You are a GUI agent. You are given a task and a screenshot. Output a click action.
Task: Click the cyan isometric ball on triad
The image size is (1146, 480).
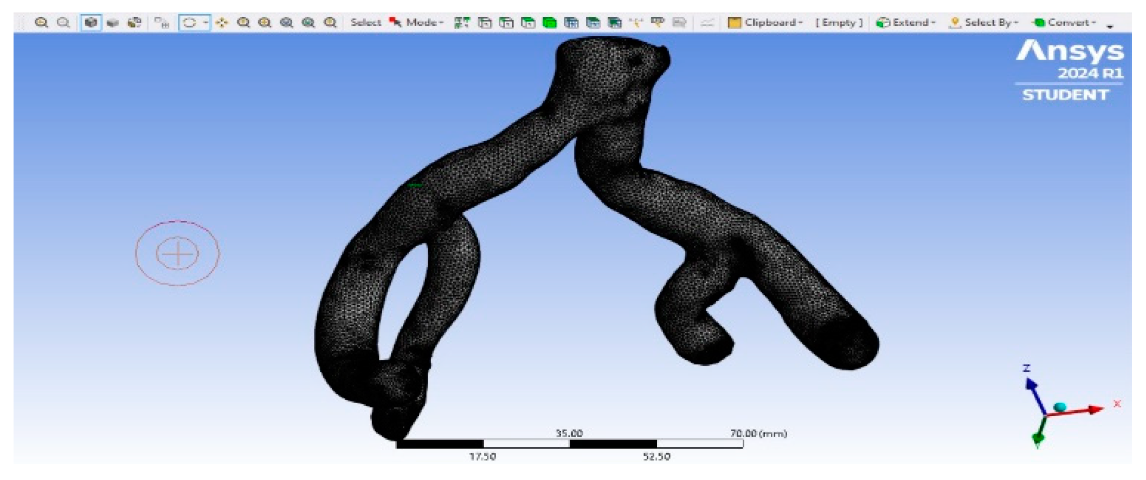click(x=1059, y=407)
